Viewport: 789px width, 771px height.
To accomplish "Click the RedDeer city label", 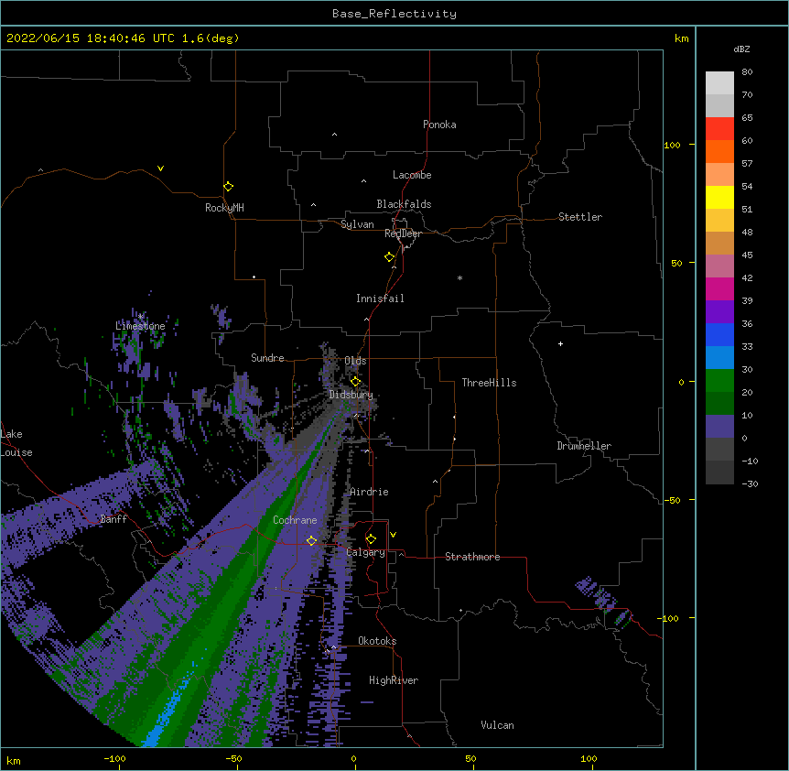I will [403, 233].
